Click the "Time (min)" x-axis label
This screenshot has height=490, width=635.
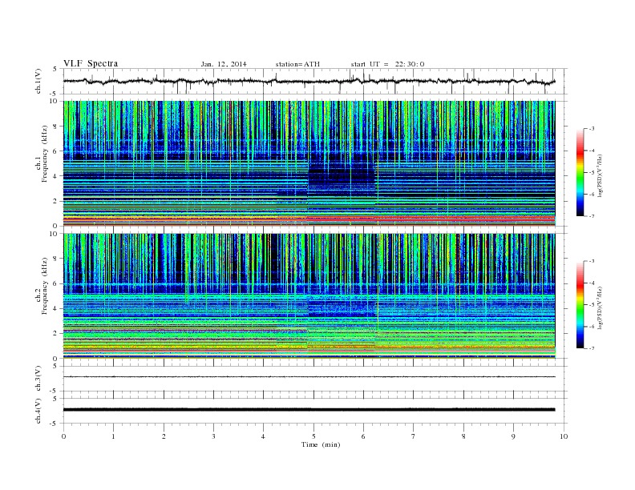321,444
